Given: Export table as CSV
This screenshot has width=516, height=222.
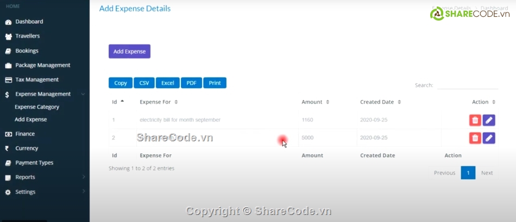Looking at the screenshot, I should 144,83.
